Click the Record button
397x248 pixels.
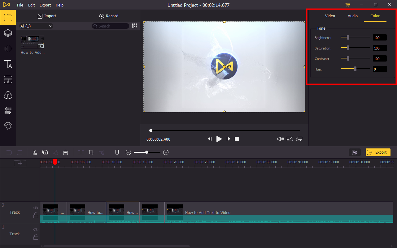(x=109, y=16)
